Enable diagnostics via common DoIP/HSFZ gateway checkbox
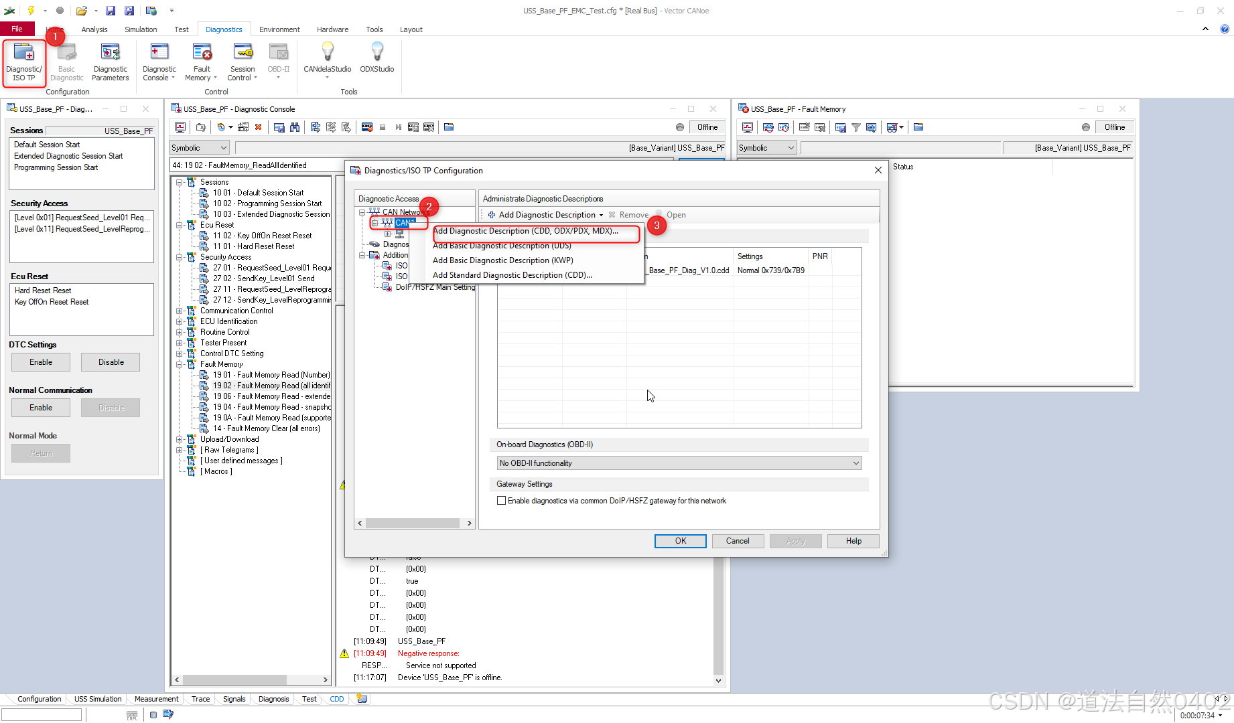Image resolution: width=1234 pixels, height=723 pixels. tap(501, 501)
